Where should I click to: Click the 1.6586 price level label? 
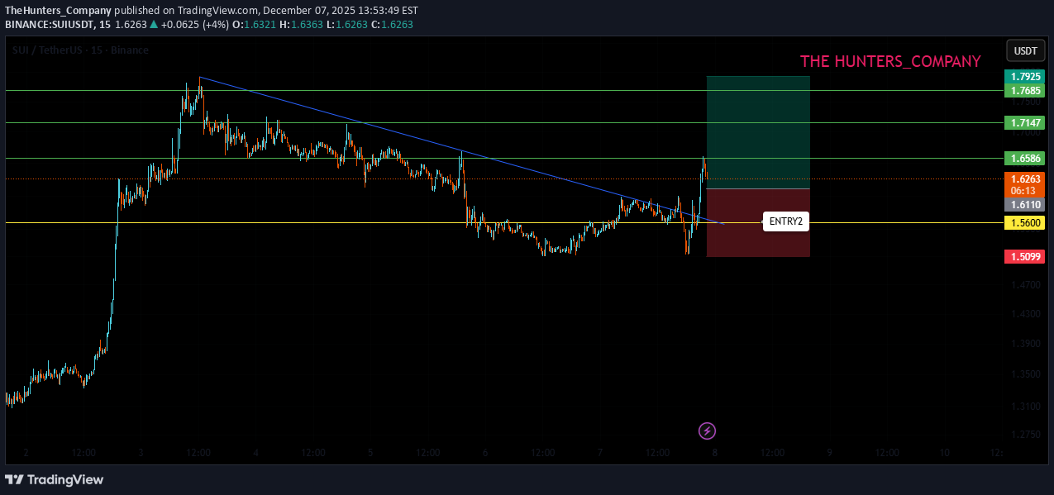(1025, 158)
